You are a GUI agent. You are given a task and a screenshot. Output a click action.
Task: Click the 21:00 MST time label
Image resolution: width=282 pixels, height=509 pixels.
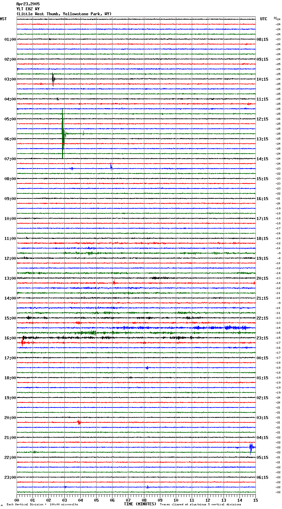[x=10, y=438]
